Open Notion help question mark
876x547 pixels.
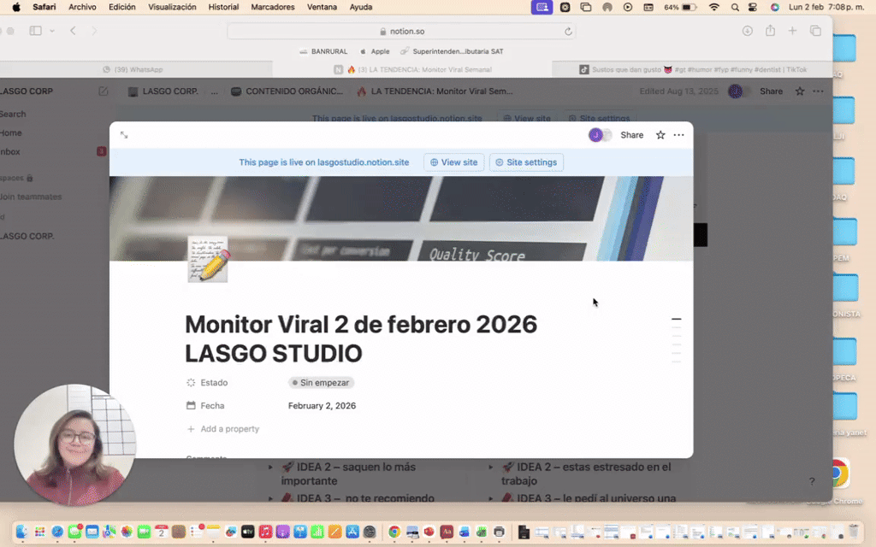pyautogui.click(x=812, y=481)
